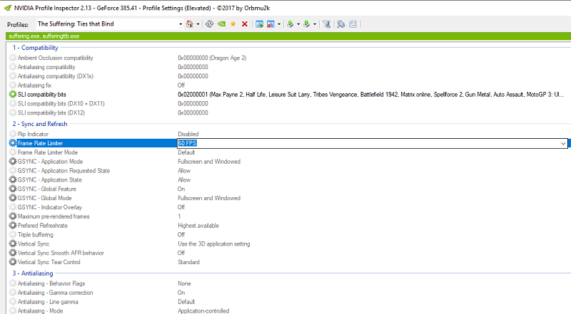Select the 'Triple buffering' setting row
Viewport: 571px width, 314px height.
click(x=35, y=234)
